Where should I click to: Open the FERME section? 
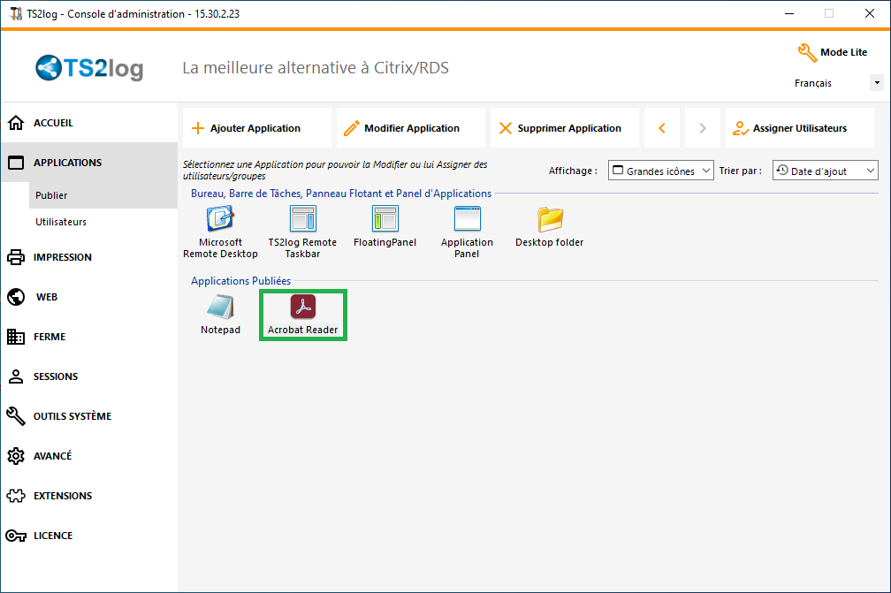click(x=89, y=337)
